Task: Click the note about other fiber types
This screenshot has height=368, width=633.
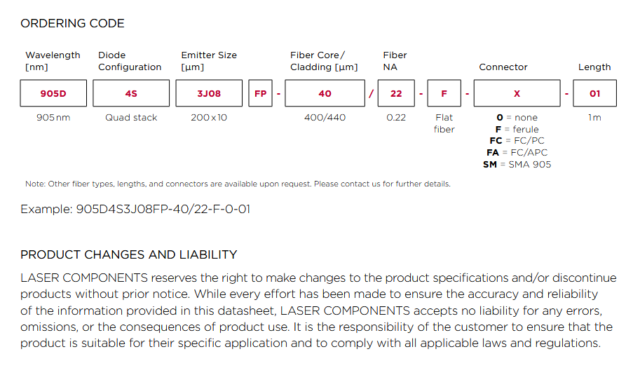Action: point(238,184)
